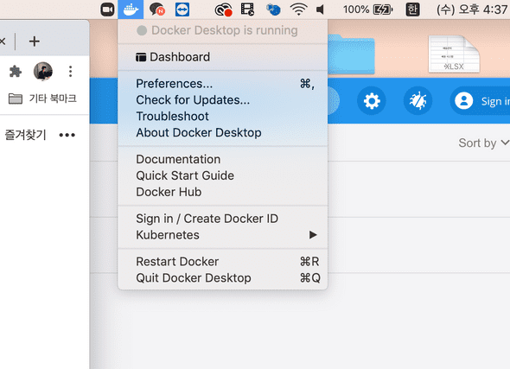This screenshot has width=510, height=369.
Task: Click the 즐겨찾기 more options dots
Action: (67, 135)
